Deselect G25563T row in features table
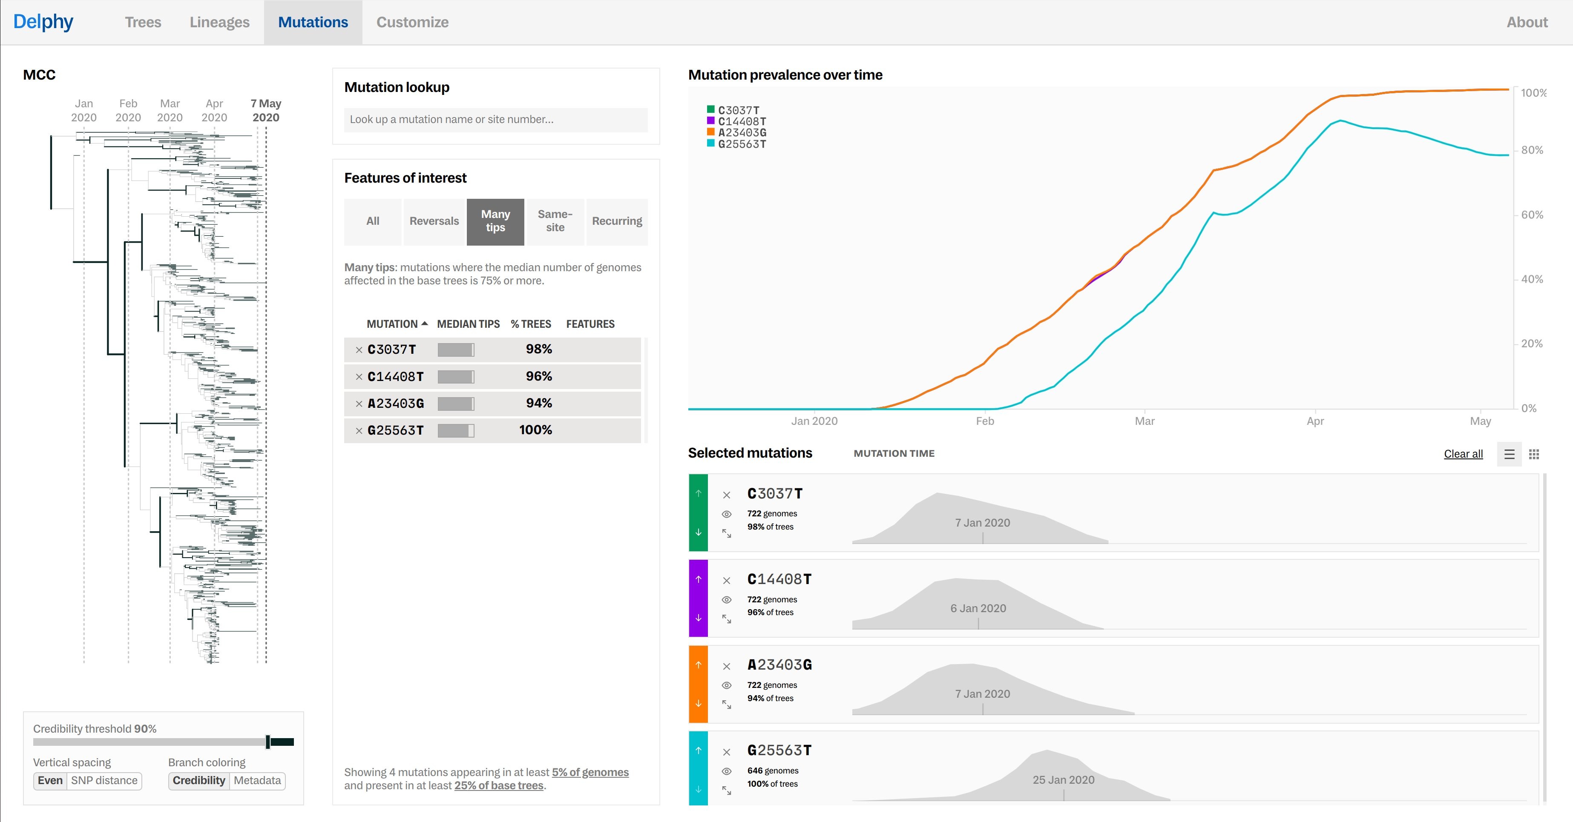This screenshot has height=822, width=1573. pyautogui.click(x=359, y=431)
